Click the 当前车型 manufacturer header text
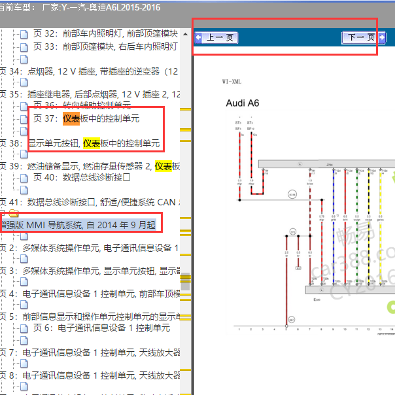Screen dimensions: 395x395 tap(80, 8)
